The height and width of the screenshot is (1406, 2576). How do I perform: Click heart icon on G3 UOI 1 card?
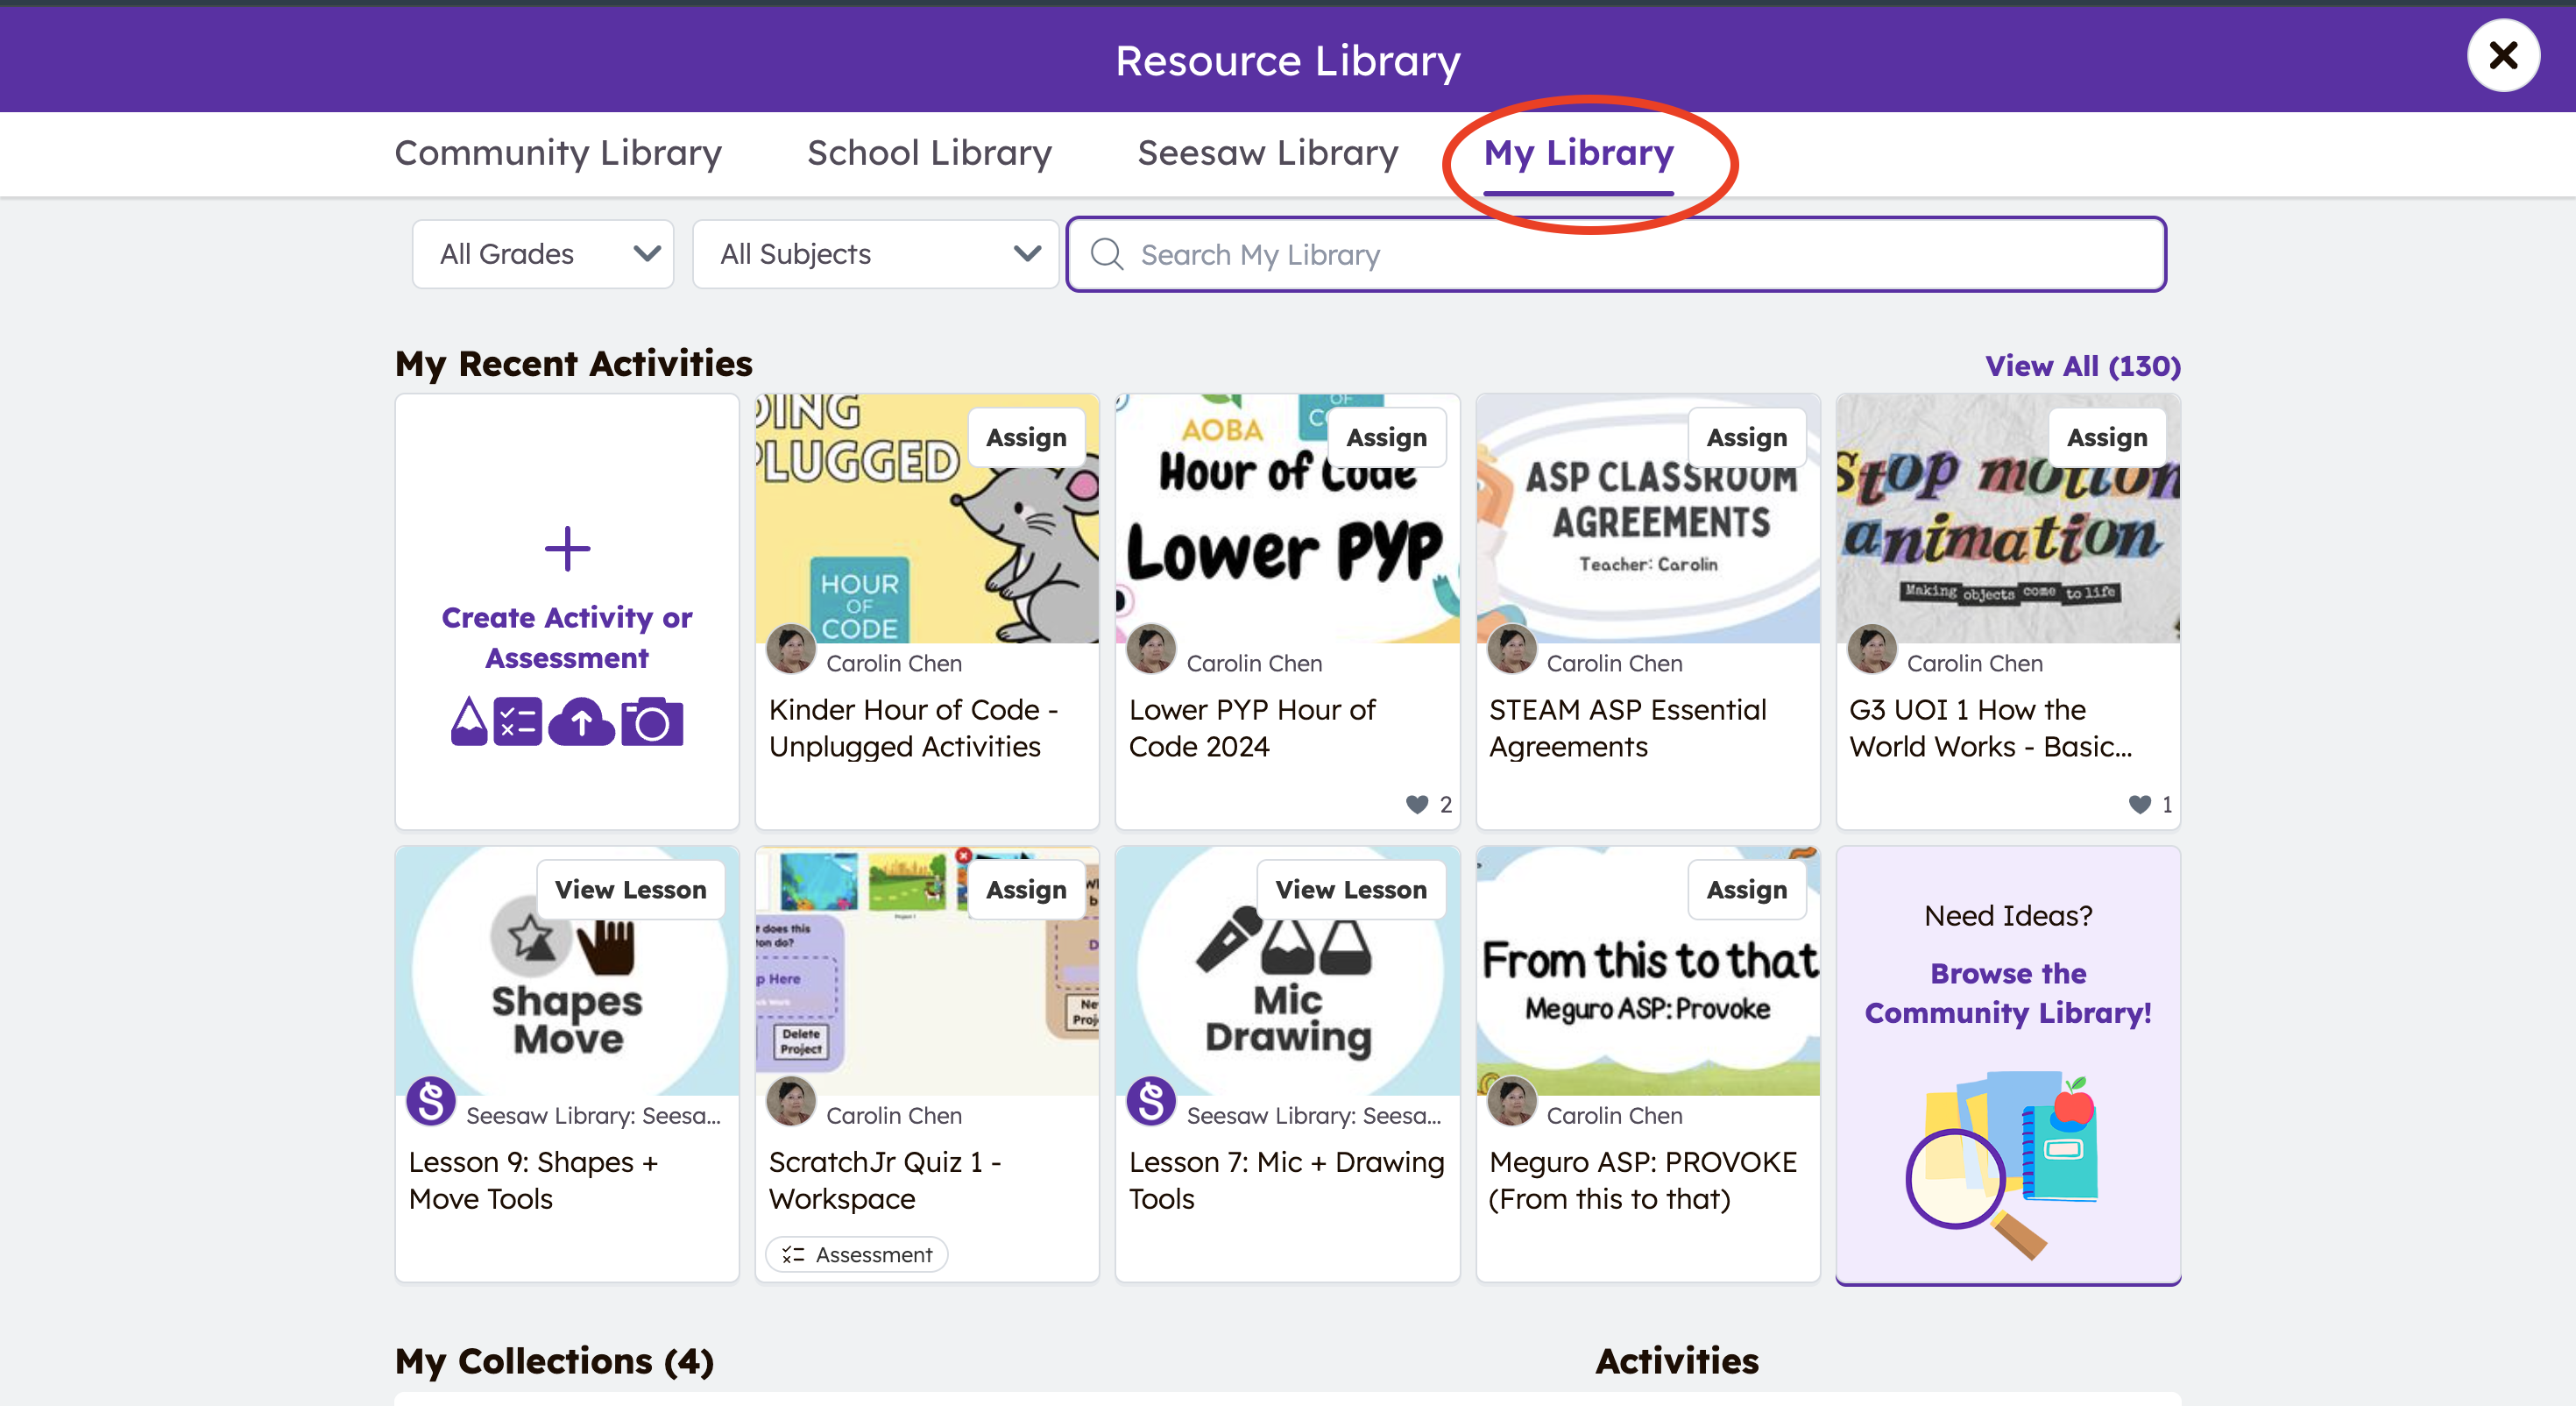pos(2139,804)
